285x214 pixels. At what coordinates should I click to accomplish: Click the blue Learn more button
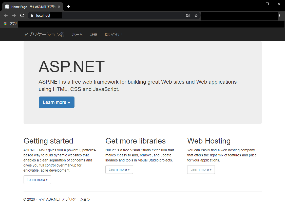pos(56,102)
